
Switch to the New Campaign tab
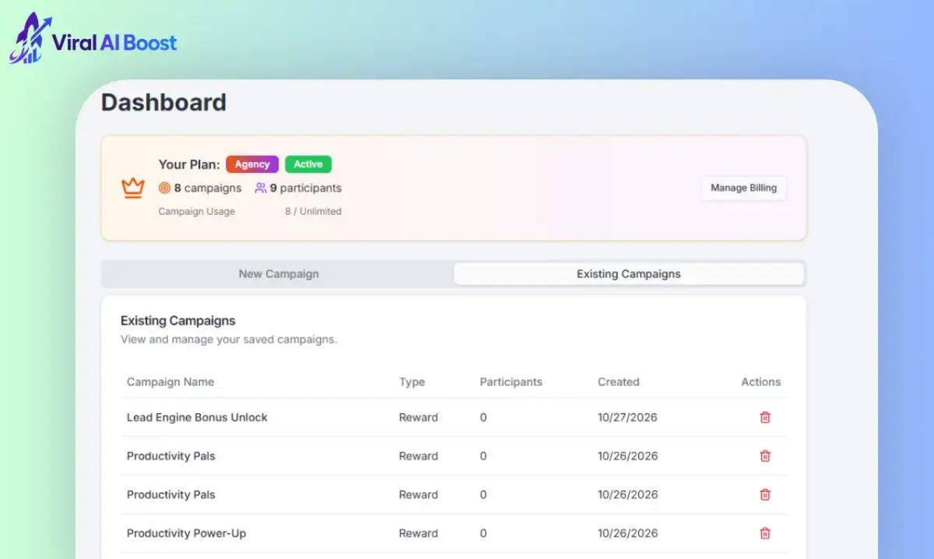click(279, 274)
